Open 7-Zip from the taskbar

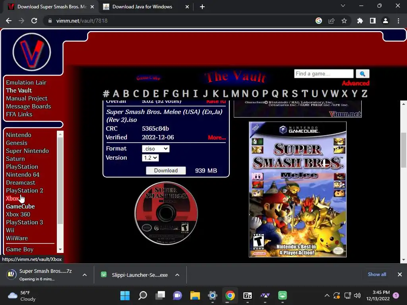(247, 295)
